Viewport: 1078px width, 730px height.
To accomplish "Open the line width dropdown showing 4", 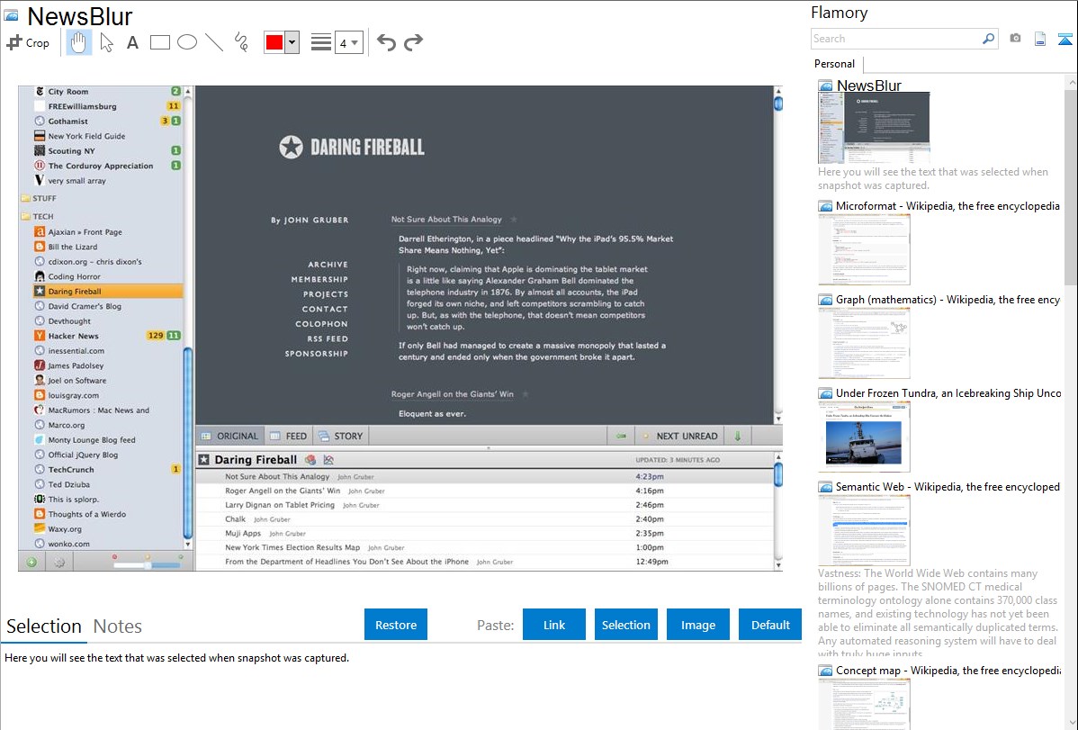I will coord(349,42).
